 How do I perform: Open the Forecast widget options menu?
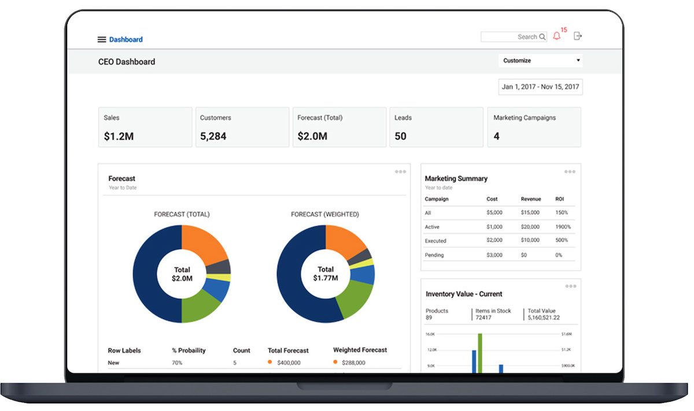[x=399, y=171]
